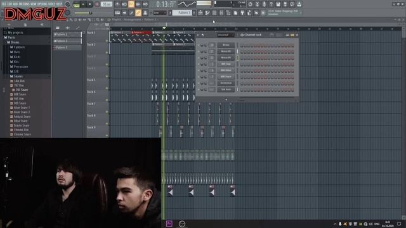
Task: Click the transport play button
Action: pos(83,4)
